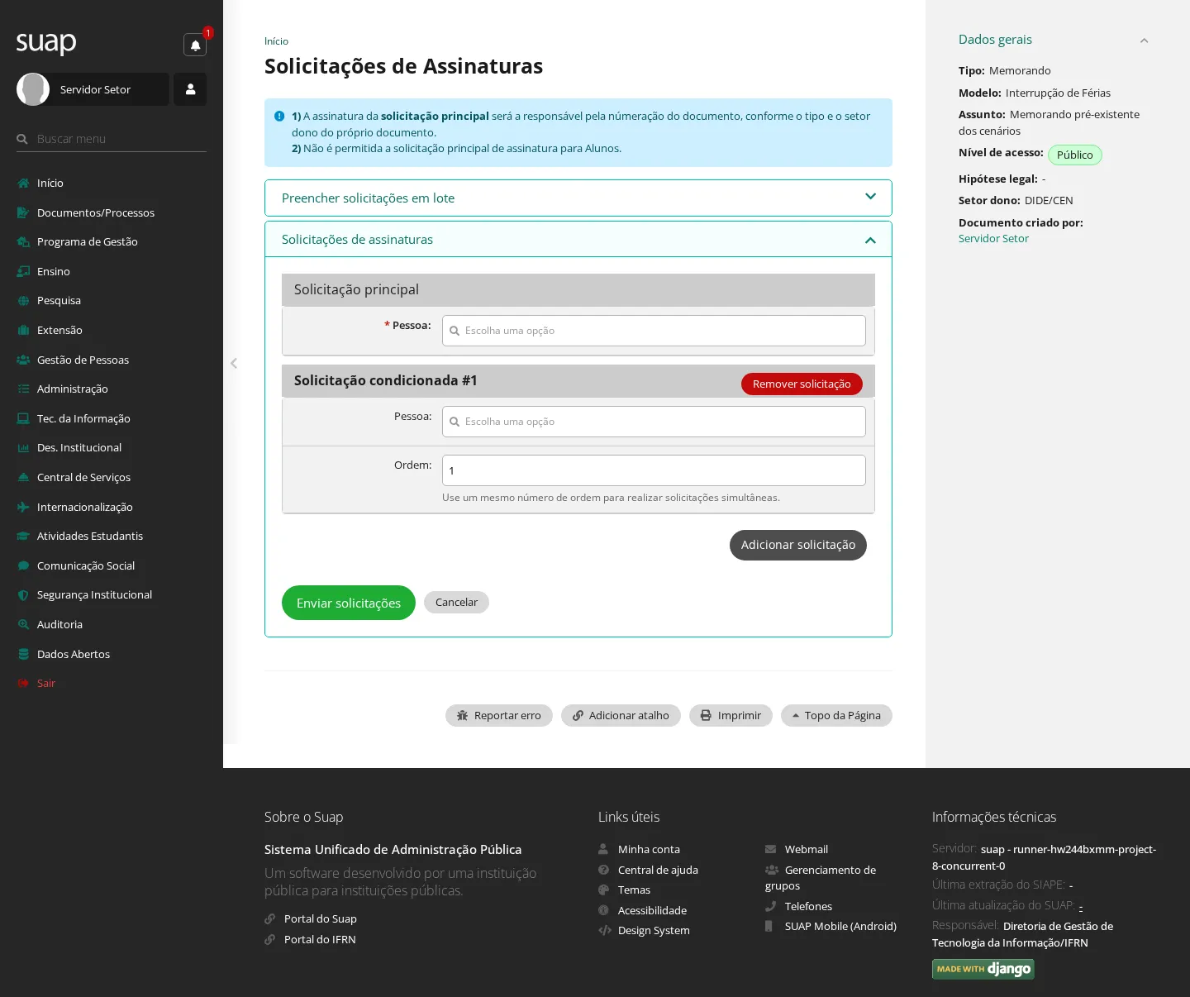Open Servidor Setor link in Dados gerais
Image resolution: width=1190 pixels, height=997 pixels.
pos(993,239)
